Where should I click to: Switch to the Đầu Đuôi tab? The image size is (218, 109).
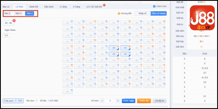(50, 6)
